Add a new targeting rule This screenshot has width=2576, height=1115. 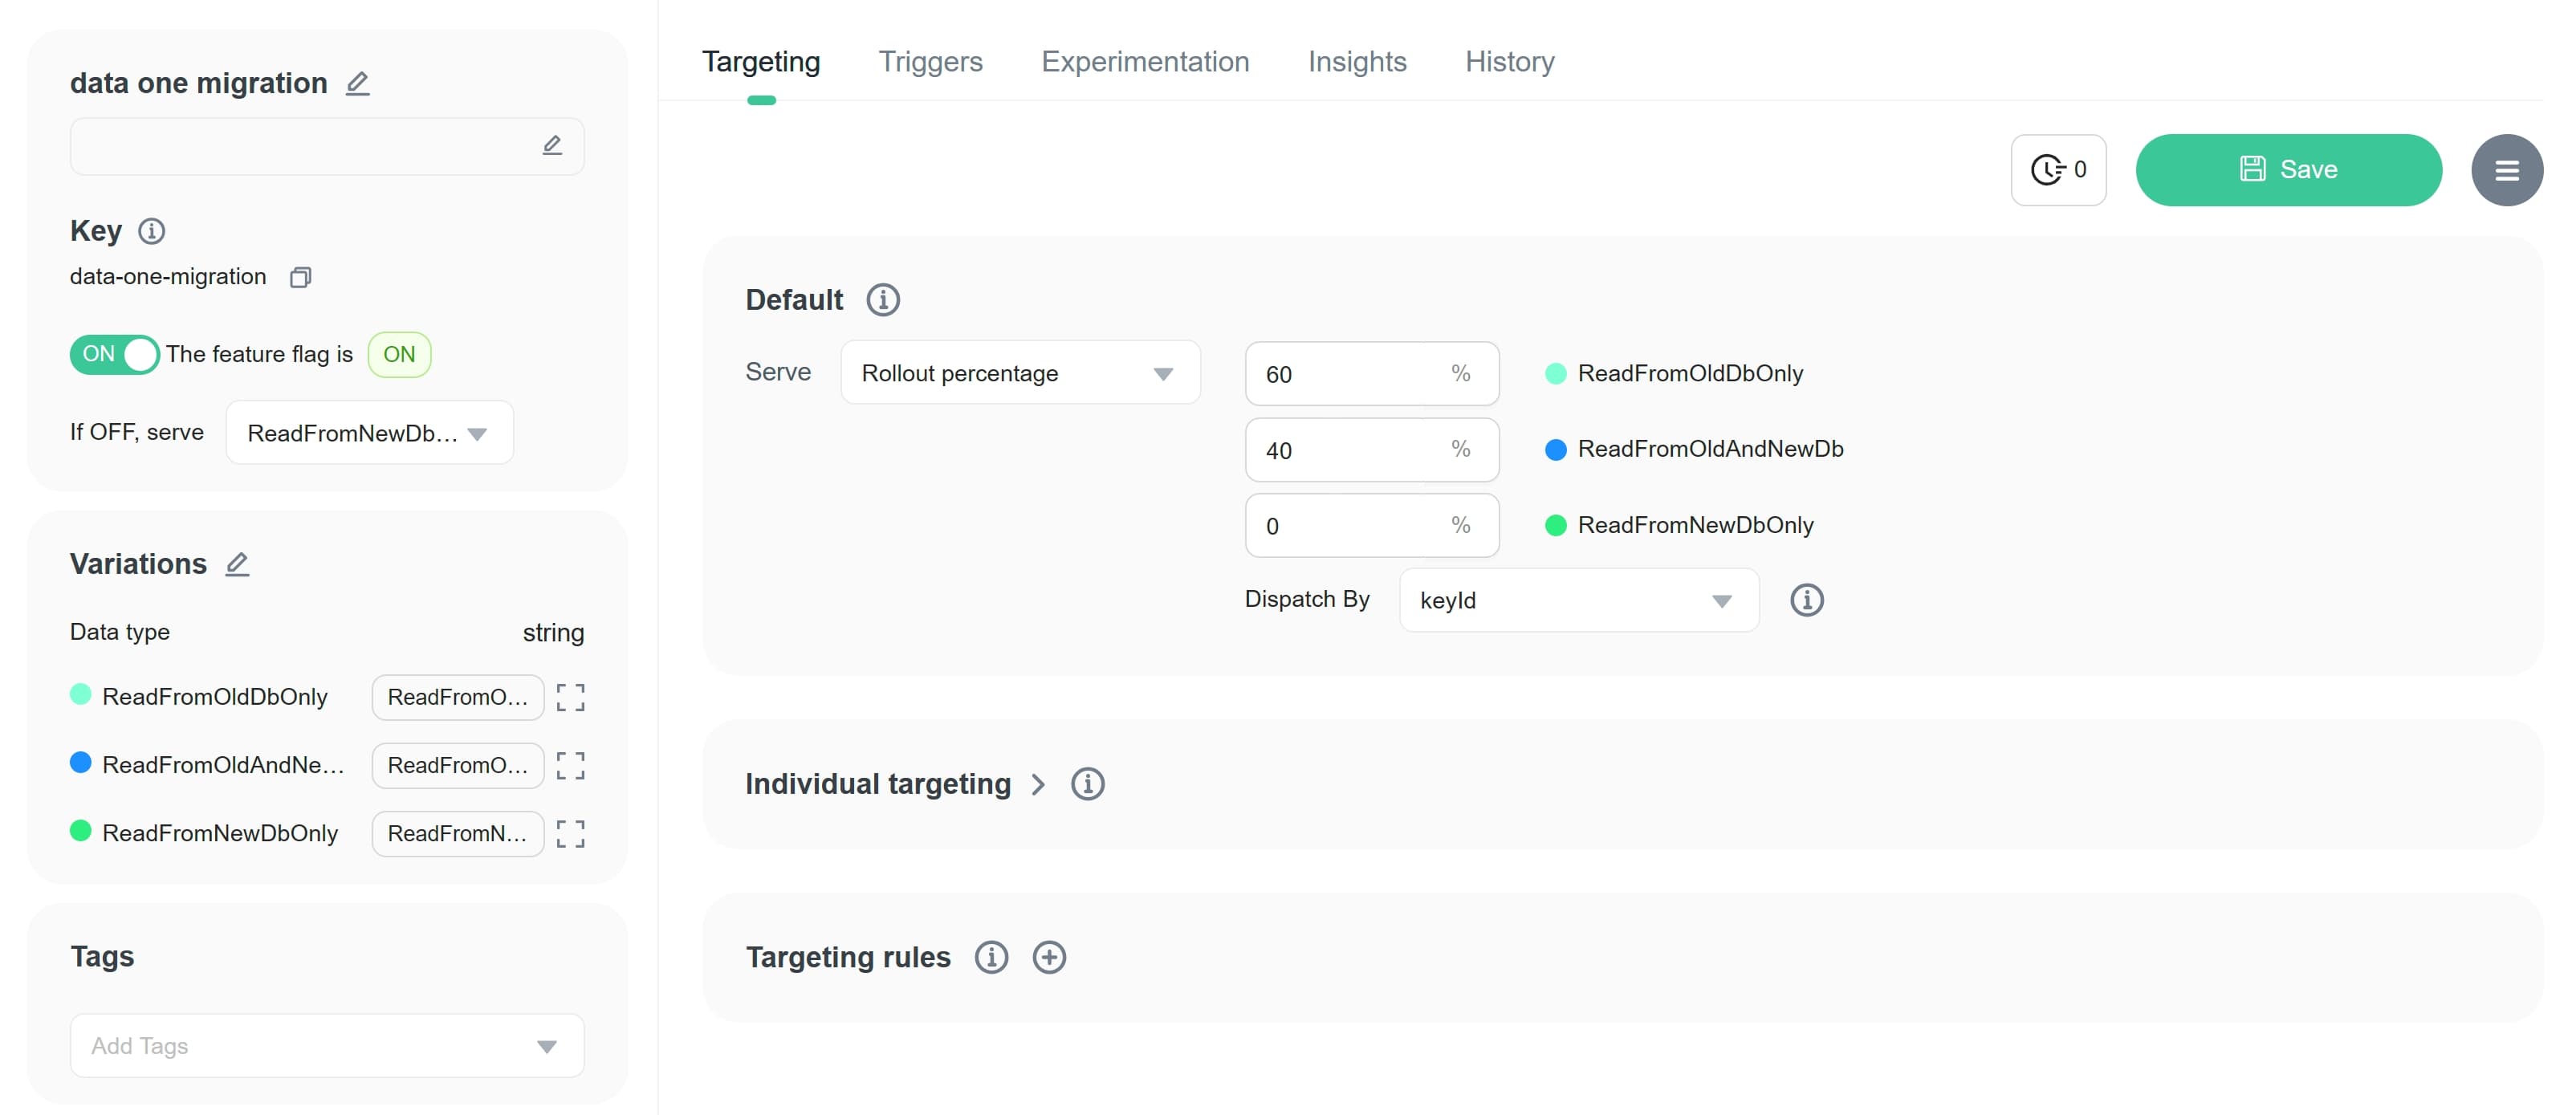pos(1048,957)
